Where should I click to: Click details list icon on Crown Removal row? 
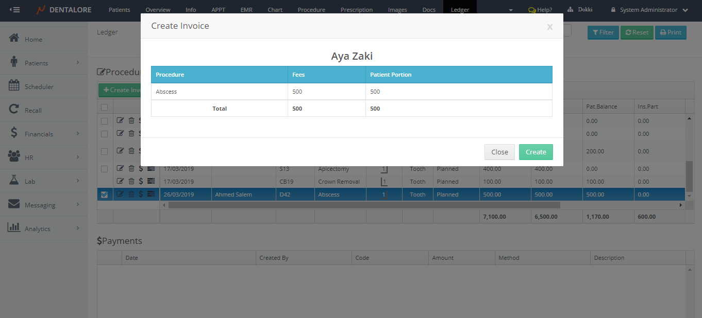pos(151,181)
